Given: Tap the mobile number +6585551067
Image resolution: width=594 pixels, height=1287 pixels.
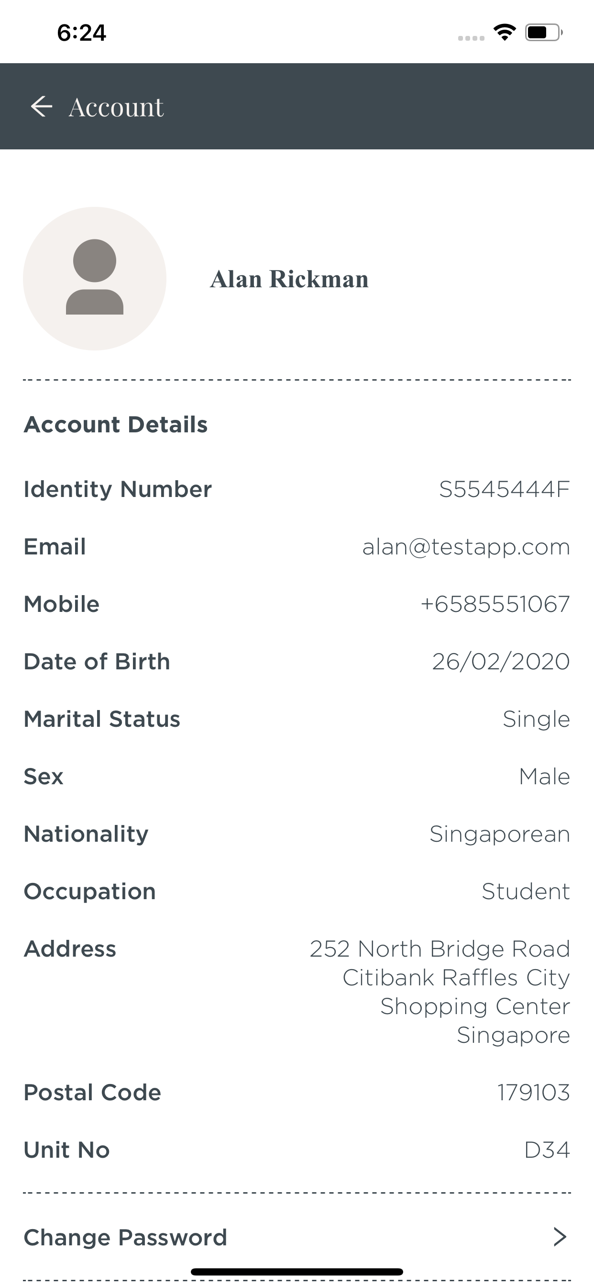Looking at the screenshot, I should (495, 604).
